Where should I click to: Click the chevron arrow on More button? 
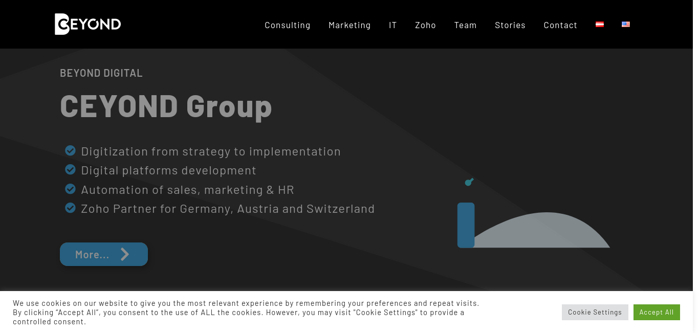pos(125,254)
